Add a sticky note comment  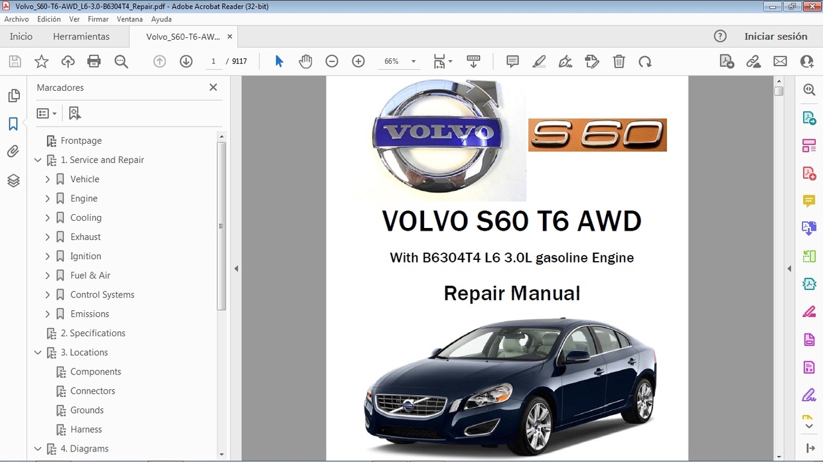[x=512, y=62]
